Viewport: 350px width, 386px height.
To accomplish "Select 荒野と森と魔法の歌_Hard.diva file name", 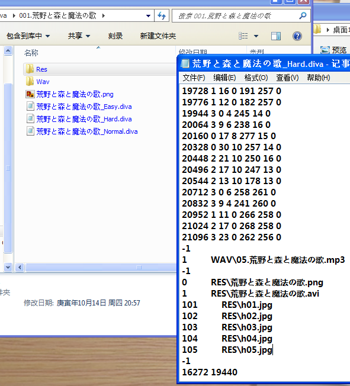I will [84, 119].
